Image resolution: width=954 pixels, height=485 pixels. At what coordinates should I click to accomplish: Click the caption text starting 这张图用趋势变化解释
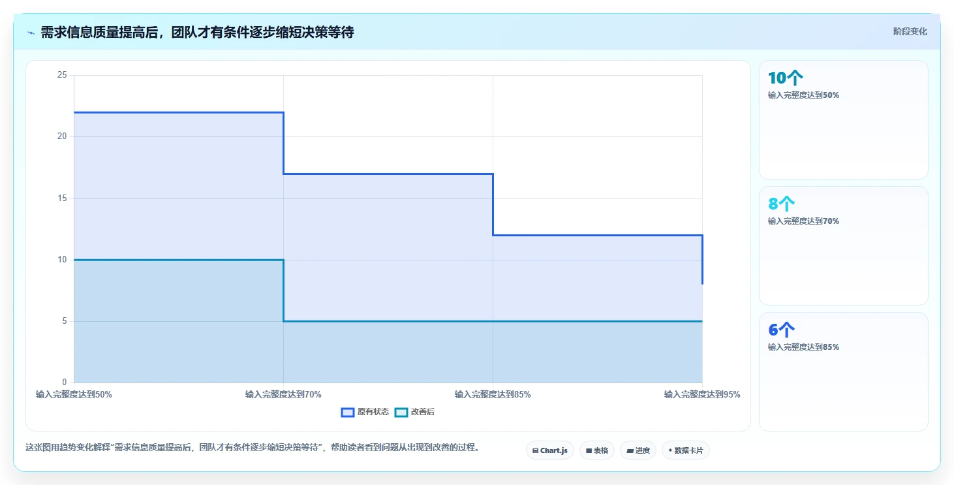[252, 448]
